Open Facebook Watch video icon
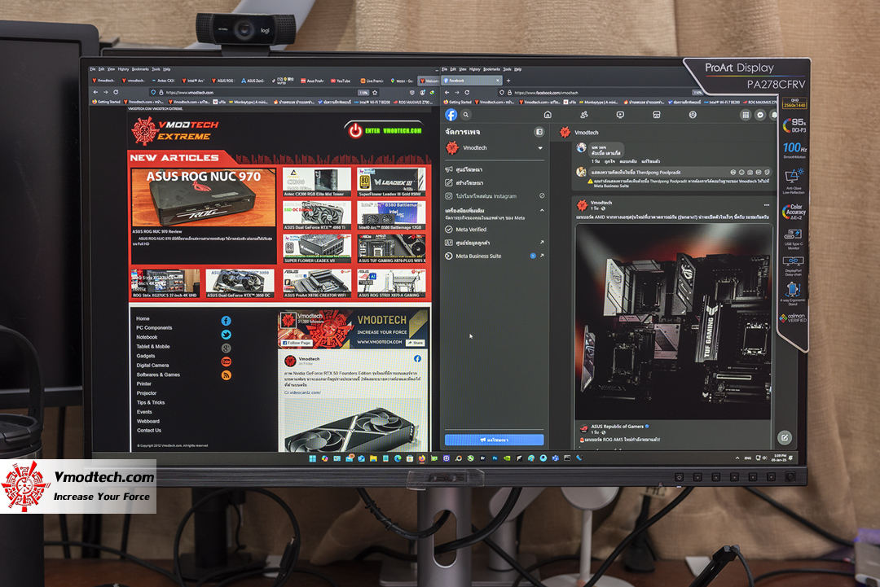The height and width of the screenshot is (587, 880). pos(620,115)
